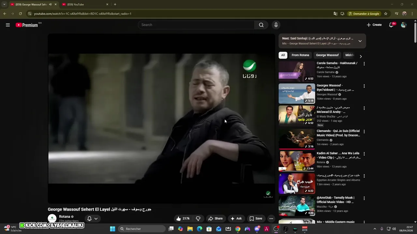417x234 pixels.
Task: Open options menu for Tamally Maak video
Action: tap(364, 198)
